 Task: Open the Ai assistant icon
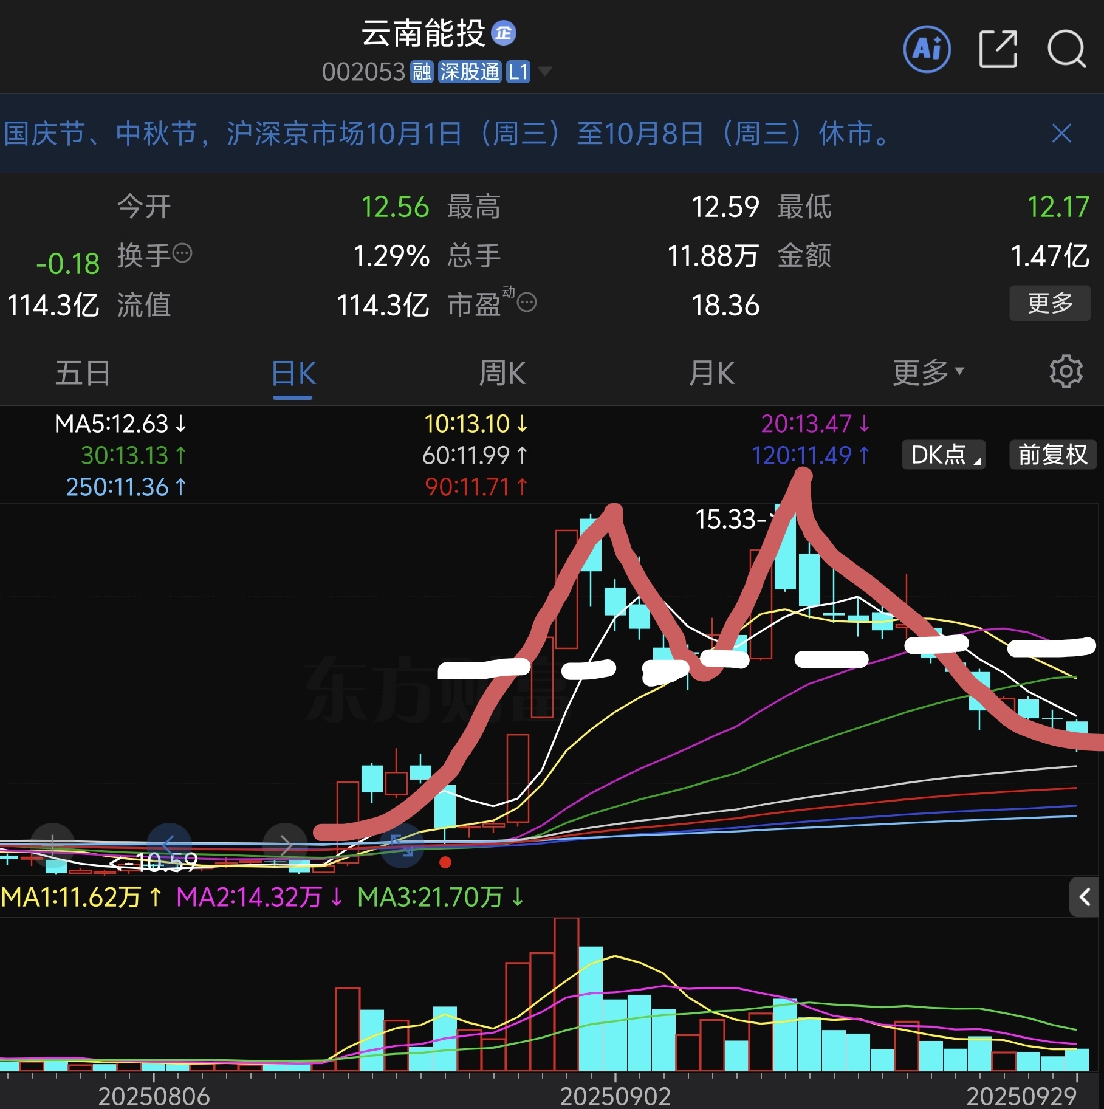(x=927, y=49)
